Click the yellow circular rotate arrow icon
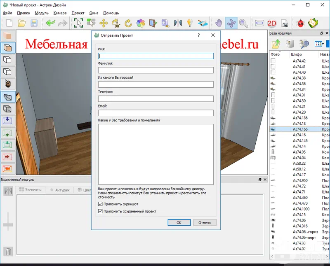 tap(128, 23)
